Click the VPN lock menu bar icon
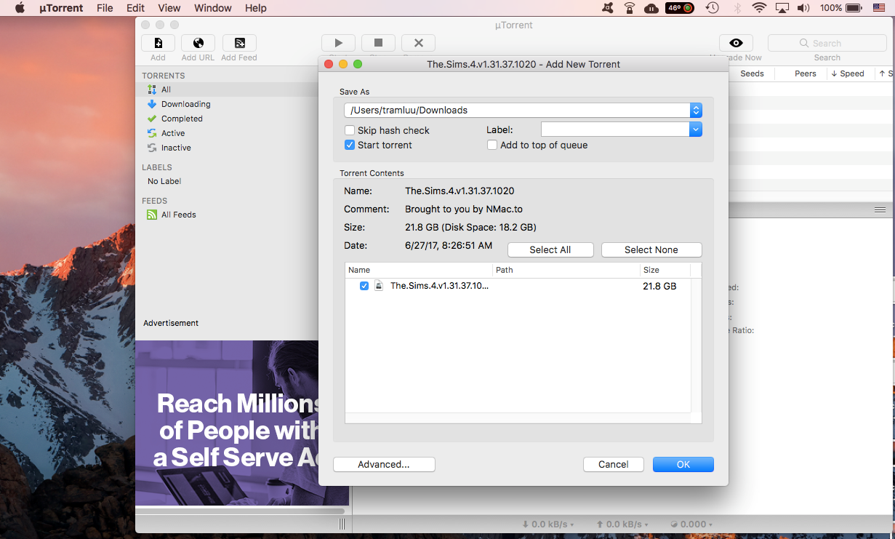 point(630,8)
